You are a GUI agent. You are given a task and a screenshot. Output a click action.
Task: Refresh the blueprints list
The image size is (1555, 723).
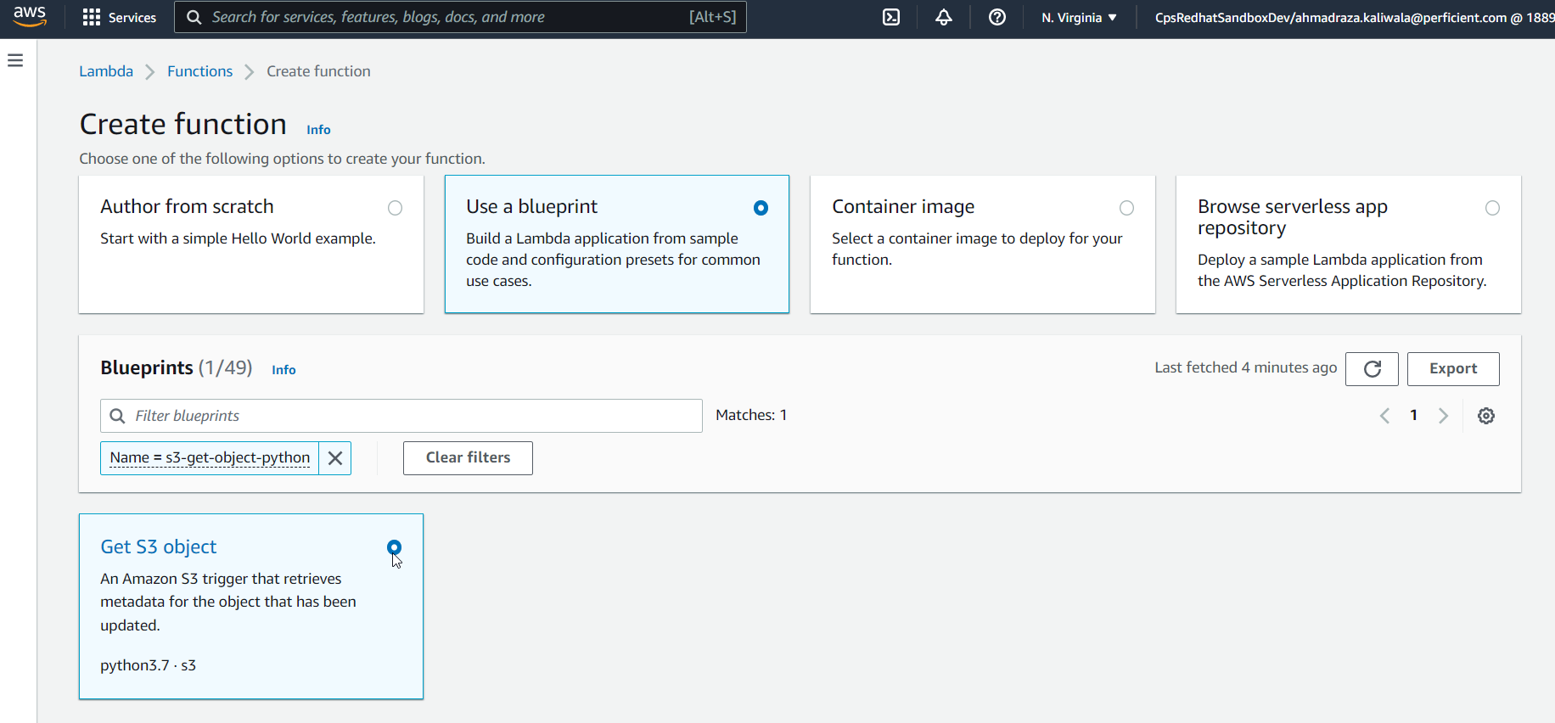[1372, 369]
